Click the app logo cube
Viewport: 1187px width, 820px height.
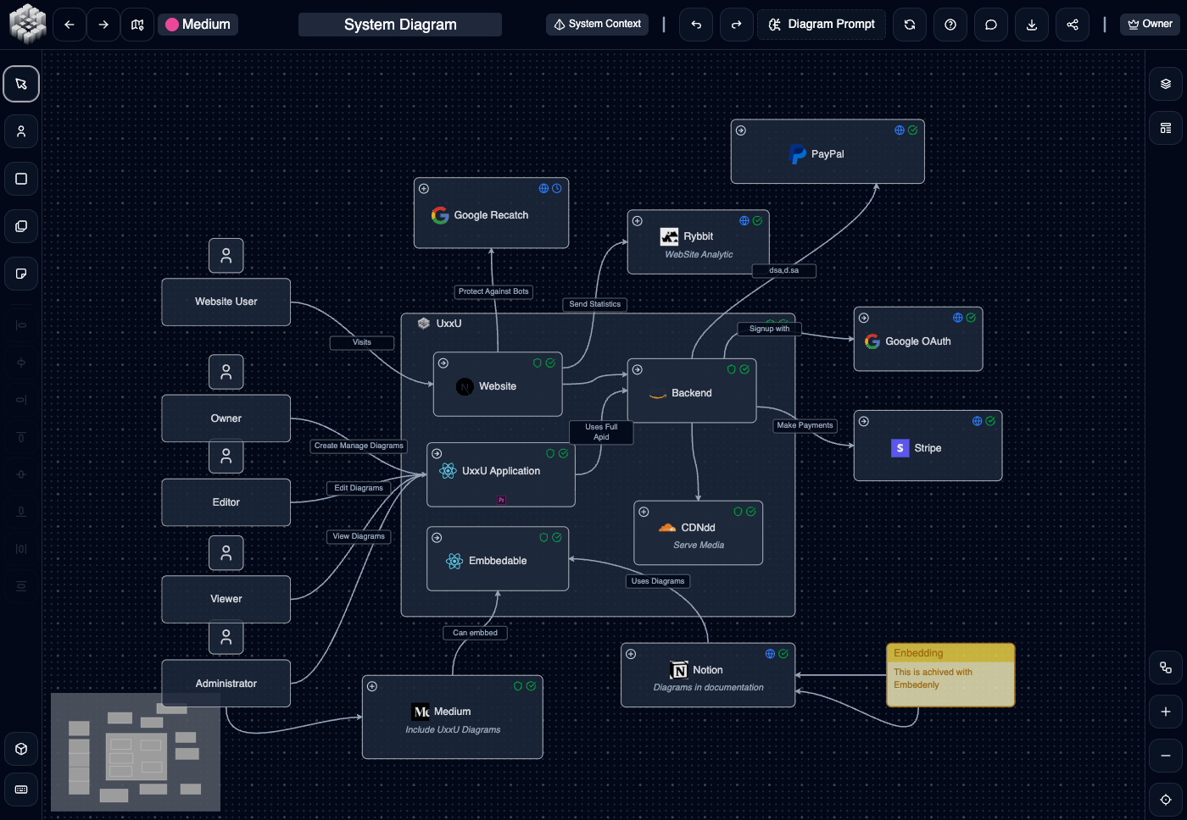28,24
